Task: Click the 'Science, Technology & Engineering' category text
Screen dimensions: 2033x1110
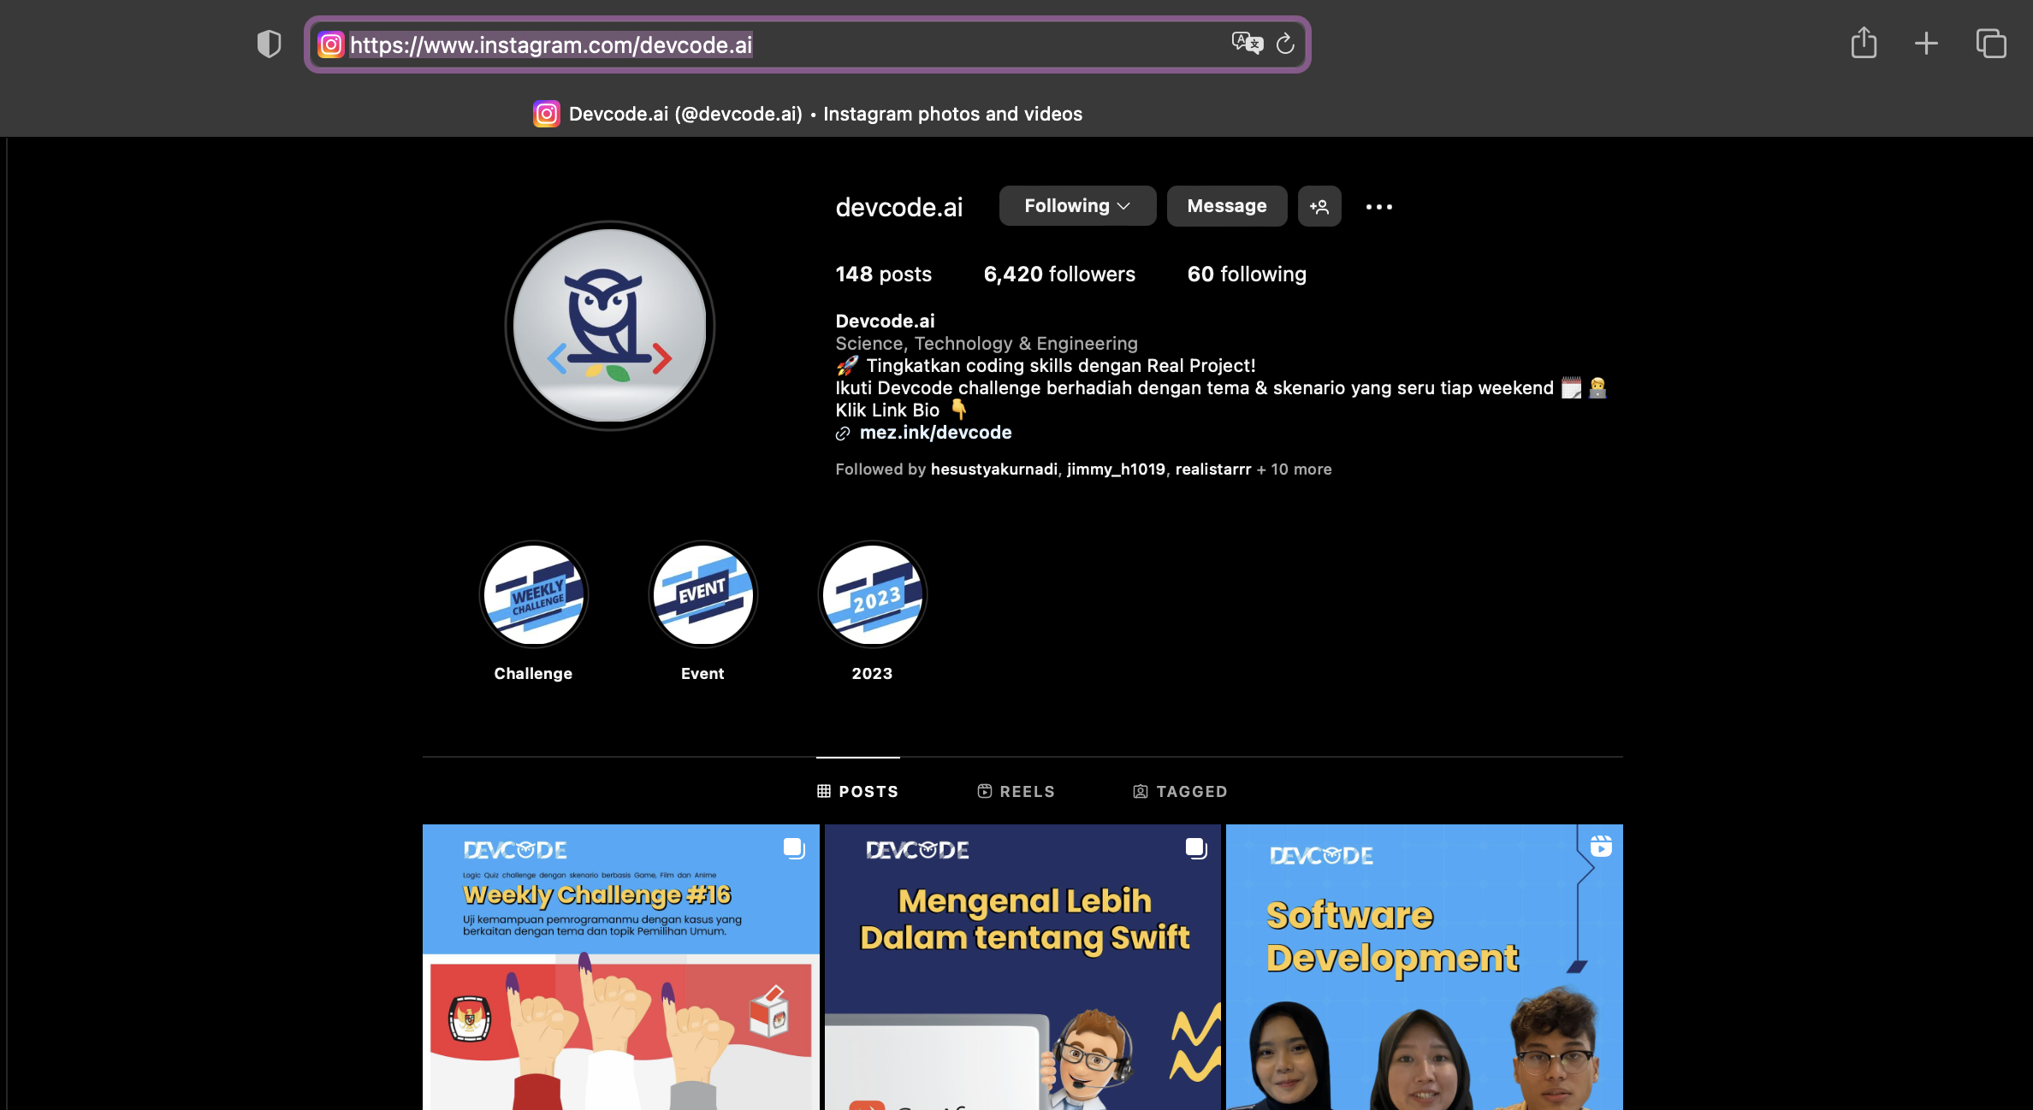Action: pos(987,343)
